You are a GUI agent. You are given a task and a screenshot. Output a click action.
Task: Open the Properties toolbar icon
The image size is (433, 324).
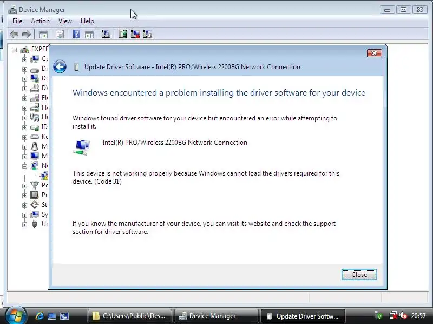60,35
